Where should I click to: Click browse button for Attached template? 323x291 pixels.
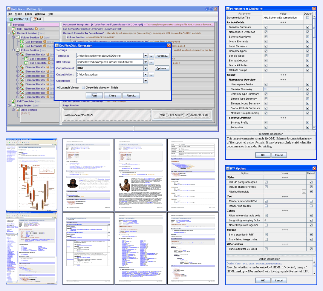304,192
